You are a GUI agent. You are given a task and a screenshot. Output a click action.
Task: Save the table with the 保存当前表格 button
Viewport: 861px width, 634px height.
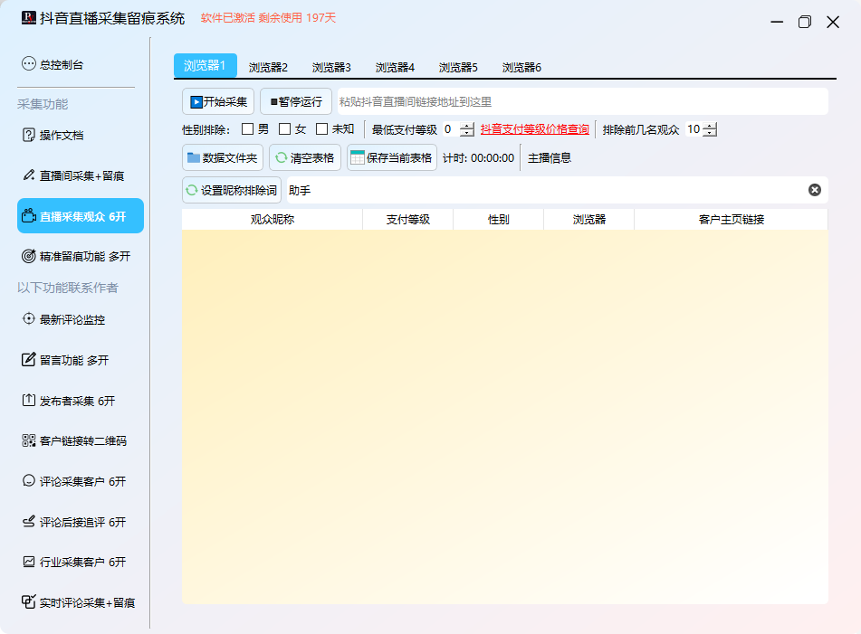coord(392,157)
